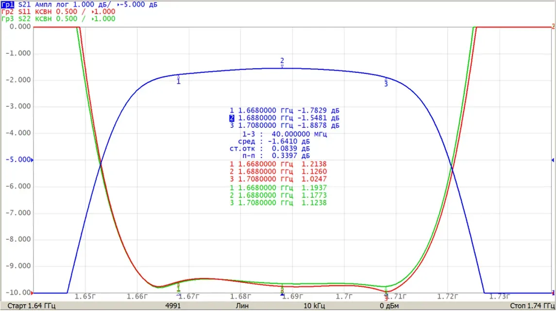Click marker 2 at the S21 trace peak
The width and height of the screenshot is (557, 311).
coord(282,63)
